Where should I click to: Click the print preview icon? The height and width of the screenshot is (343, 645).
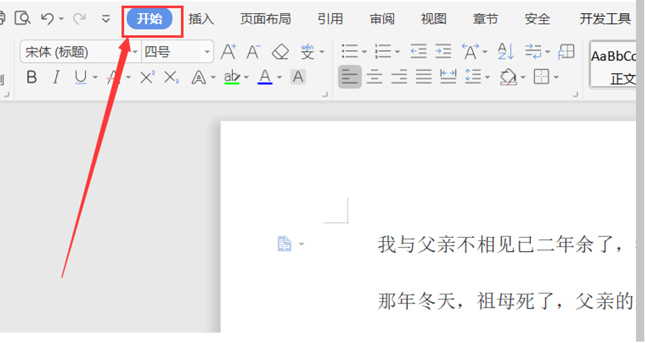tap(22, 19)
